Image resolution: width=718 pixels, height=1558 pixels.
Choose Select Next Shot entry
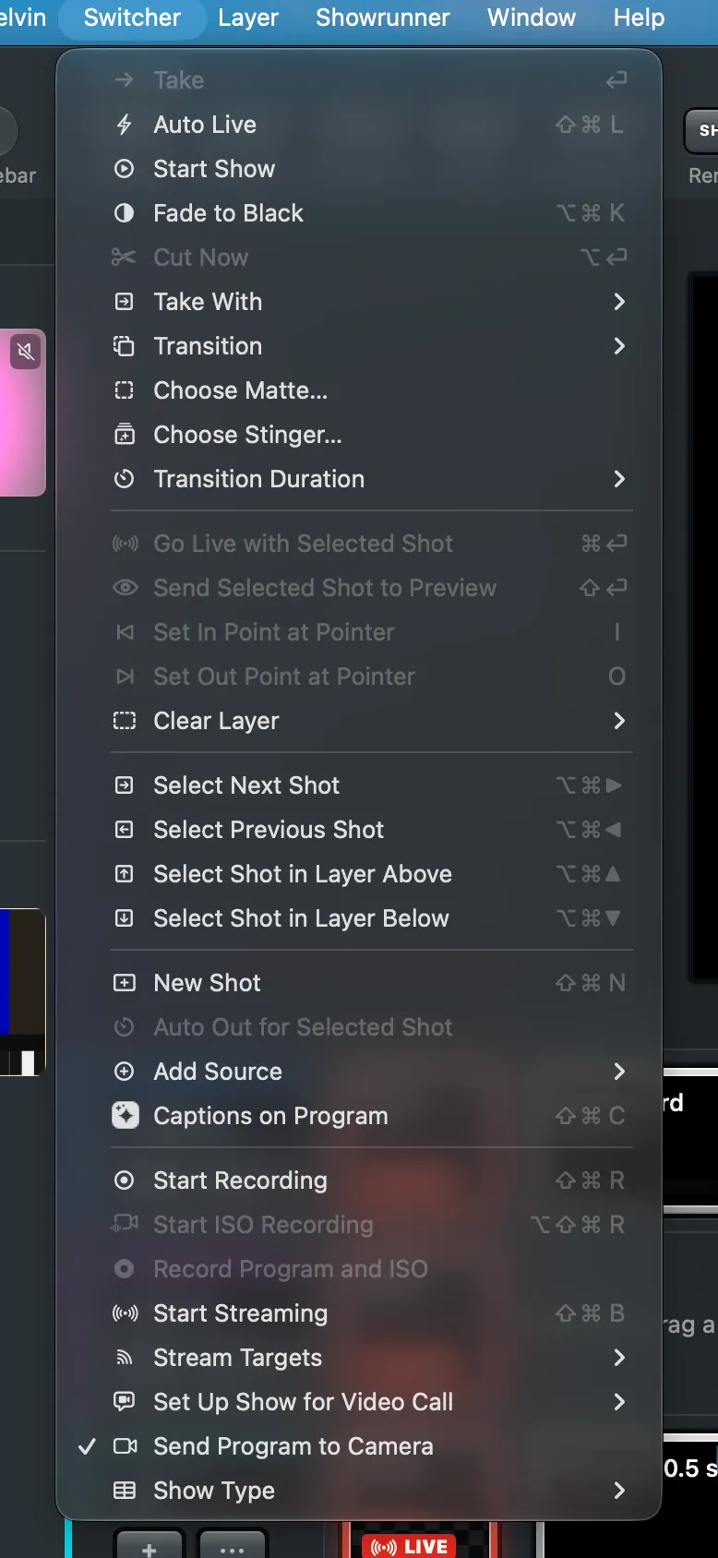(359, 785)
